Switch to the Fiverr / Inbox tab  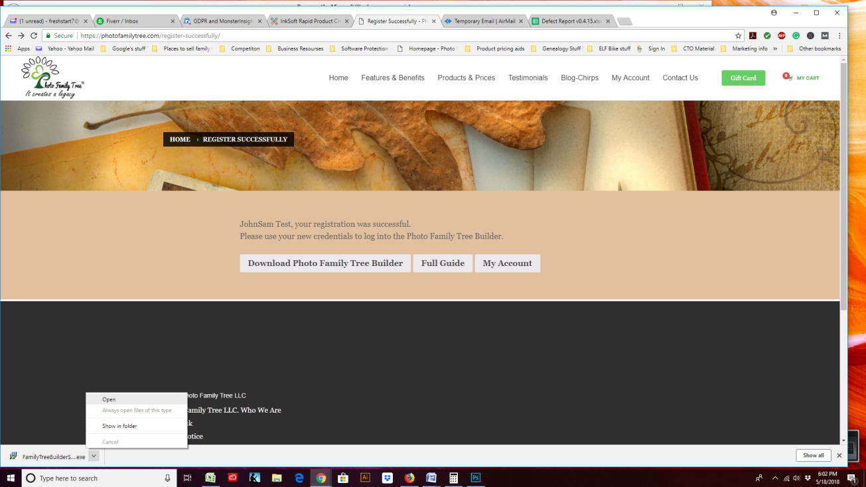(x=135, y=21)
